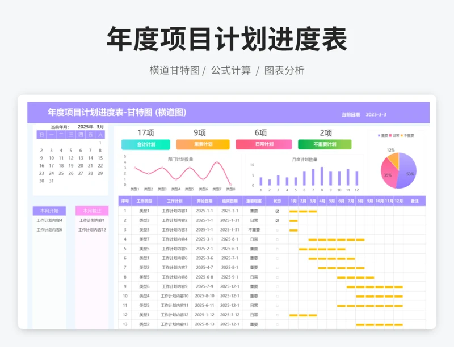The height and width of the screenshot is (347, 454).
Task: Select the 类型6 work type cell
Action: [144, 286]
